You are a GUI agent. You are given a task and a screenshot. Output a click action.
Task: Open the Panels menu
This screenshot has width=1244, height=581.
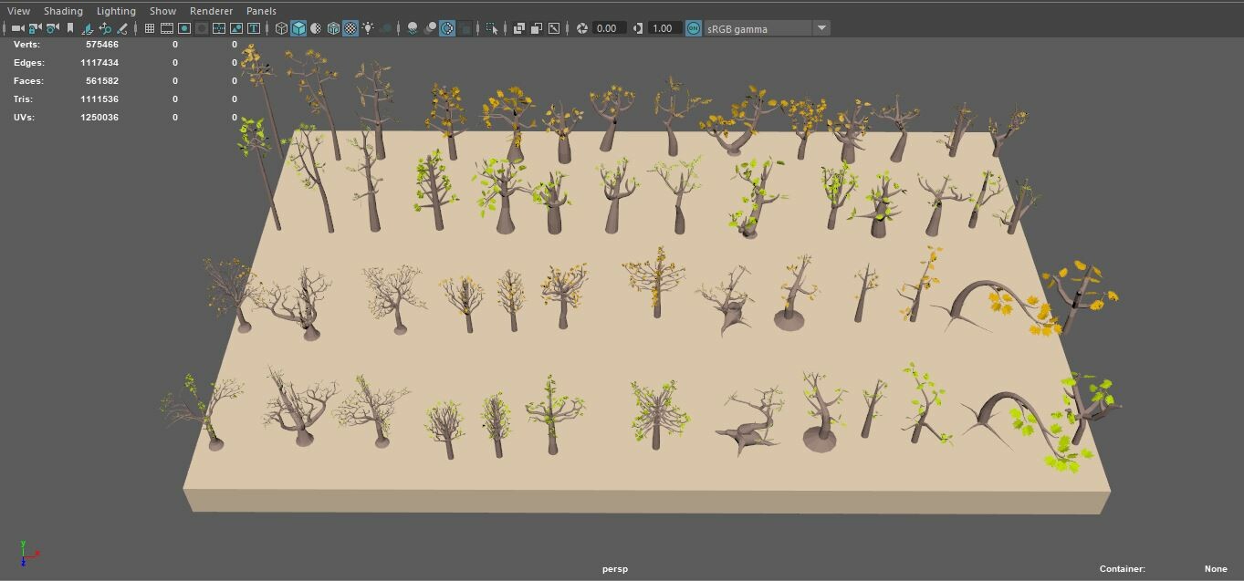coord(261,10)
